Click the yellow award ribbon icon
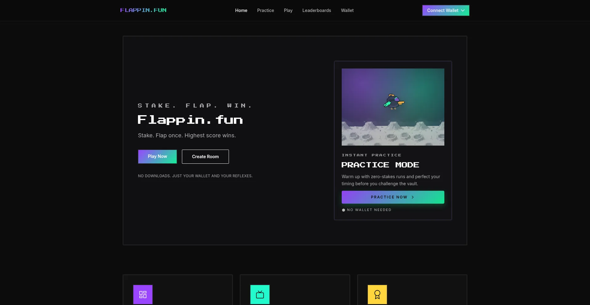 (377, 294)
